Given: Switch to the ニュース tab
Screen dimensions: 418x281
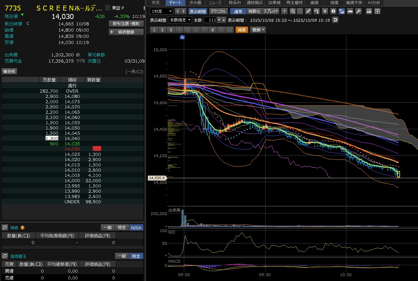Looking at the screenshot, I should point(215,2).
